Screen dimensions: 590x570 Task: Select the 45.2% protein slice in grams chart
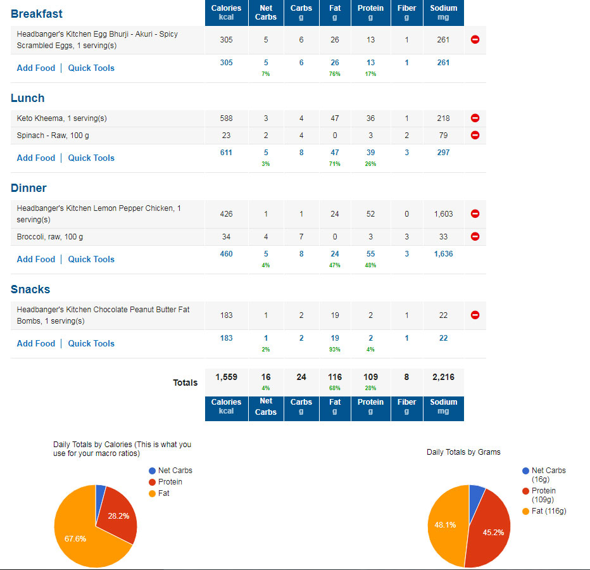click(491, 531)
